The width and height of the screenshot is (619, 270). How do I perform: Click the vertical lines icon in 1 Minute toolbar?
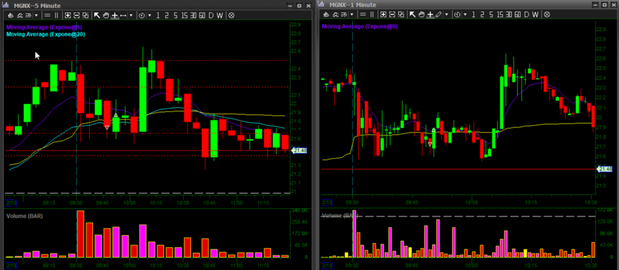[372, 15]
